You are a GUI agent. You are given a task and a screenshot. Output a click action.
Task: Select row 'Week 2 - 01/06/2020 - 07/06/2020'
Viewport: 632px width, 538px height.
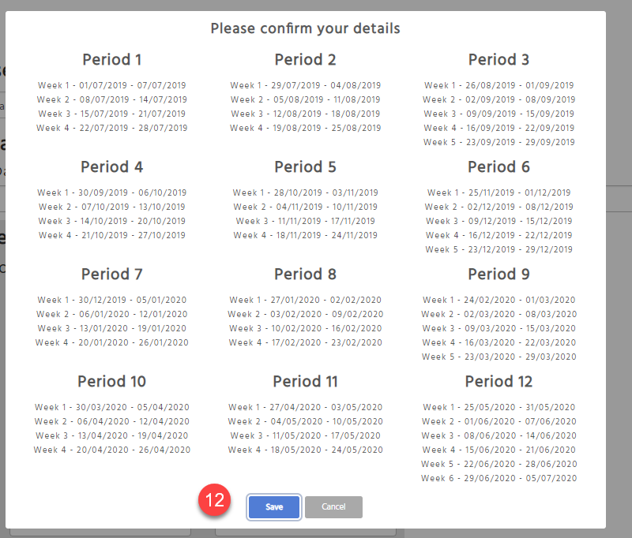(498, 422)
